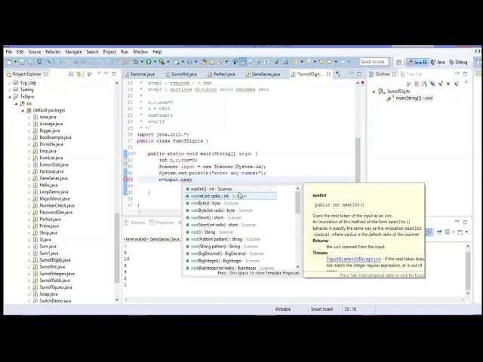Click the Run Last Tool icon with red toolbox
Screen dimensions: 483x362
coord(162,62)
